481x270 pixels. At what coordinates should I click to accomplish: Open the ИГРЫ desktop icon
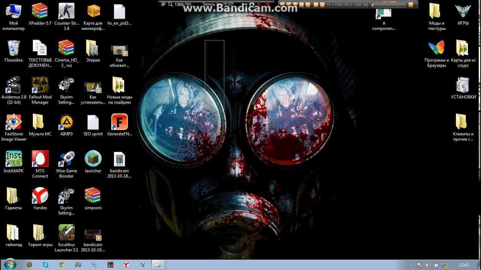[x=463, y=14]
